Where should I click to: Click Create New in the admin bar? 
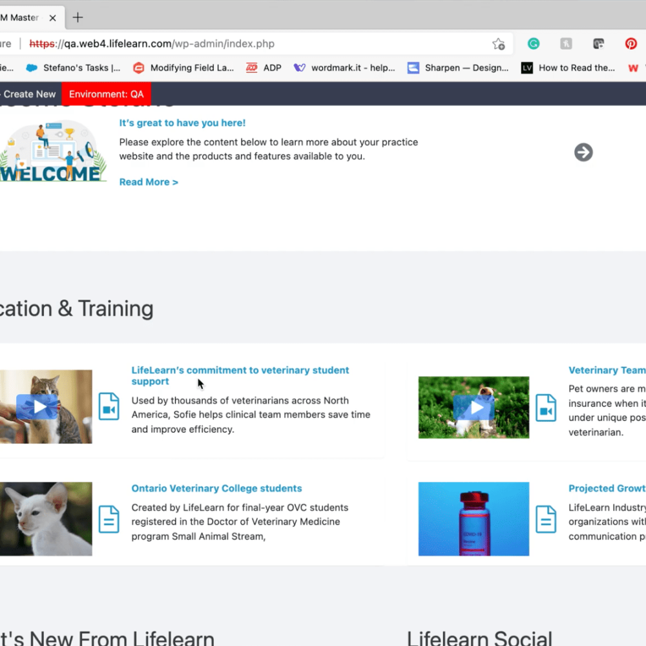[x=29, y=94]
